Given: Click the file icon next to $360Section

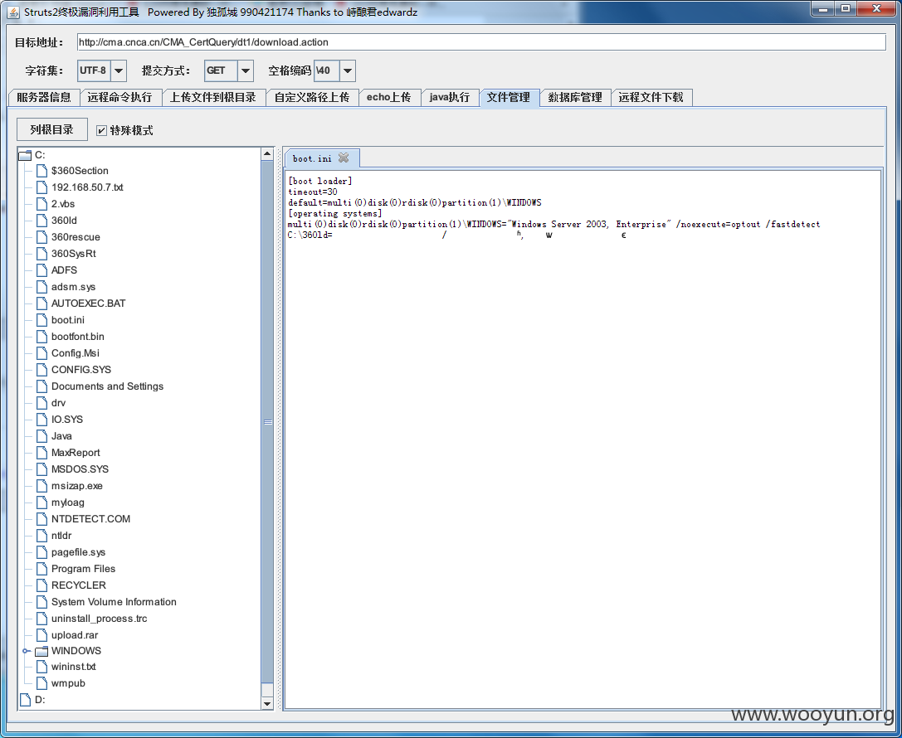Looking at the screenshot, I should 41,171.
